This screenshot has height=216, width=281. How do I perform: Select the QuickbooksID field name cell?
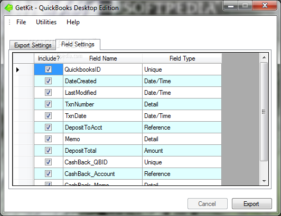click(102, 70)
